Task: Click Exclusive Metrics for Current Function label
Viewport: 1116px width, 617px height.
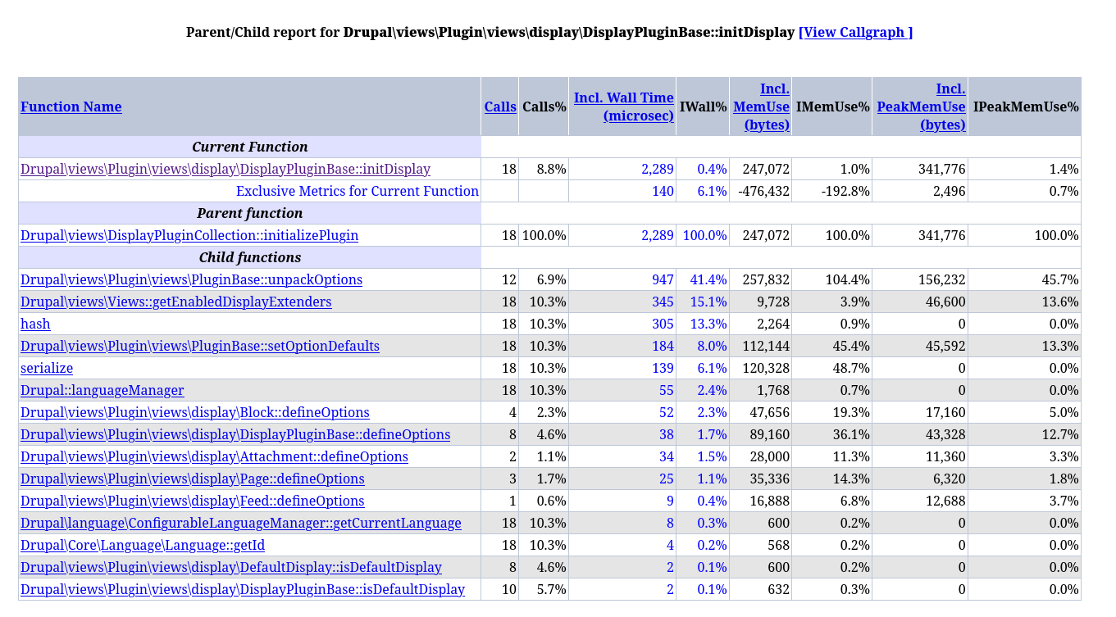Action: [358, 191]
